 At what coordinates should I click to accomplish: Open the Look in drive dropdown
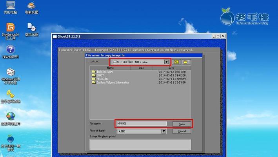coord(166,62)
